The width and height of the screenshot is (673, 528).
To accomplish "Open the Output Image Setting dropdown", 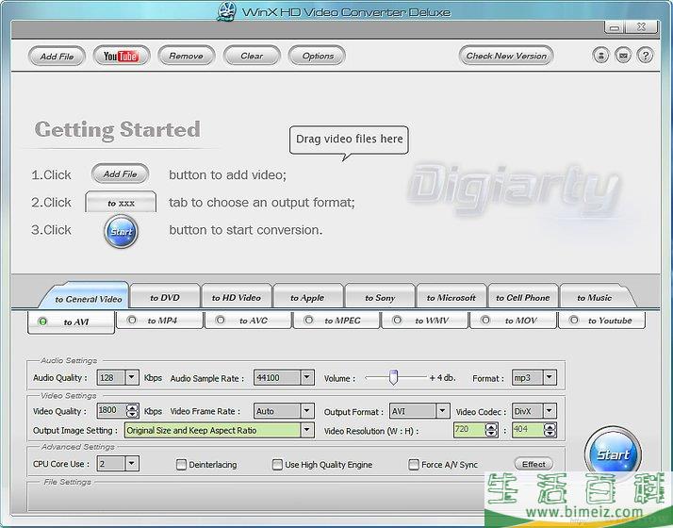I will tap(307, 430).
